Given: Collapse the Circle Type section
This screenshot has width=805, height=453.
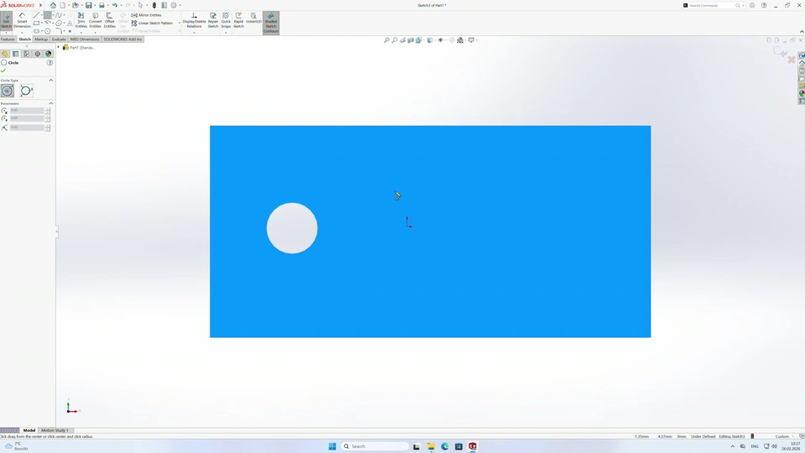Looking at the screenshot, I should pyautogui.click(x=51, y=81).
